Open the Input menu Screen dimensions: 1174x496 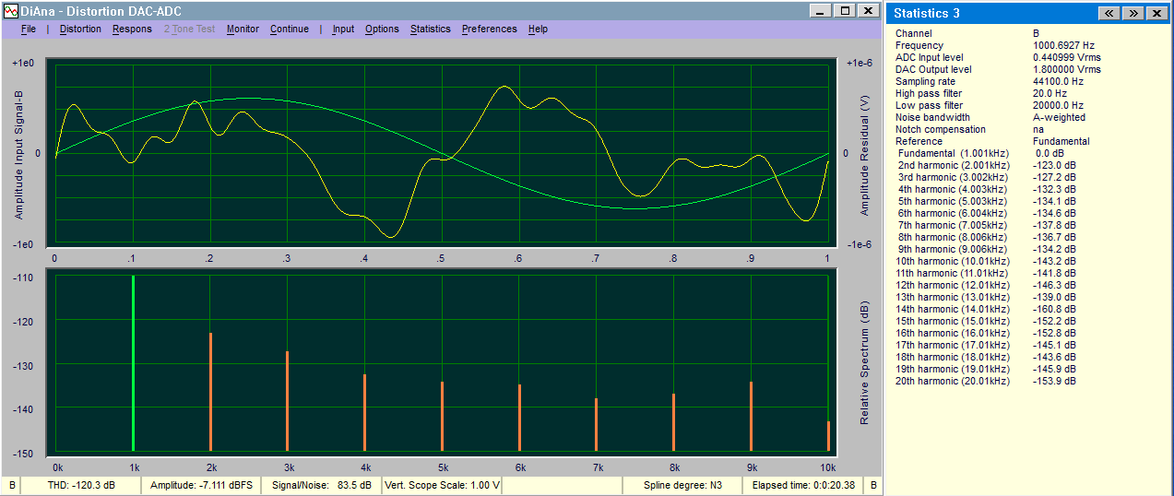[x=343, y=29]
